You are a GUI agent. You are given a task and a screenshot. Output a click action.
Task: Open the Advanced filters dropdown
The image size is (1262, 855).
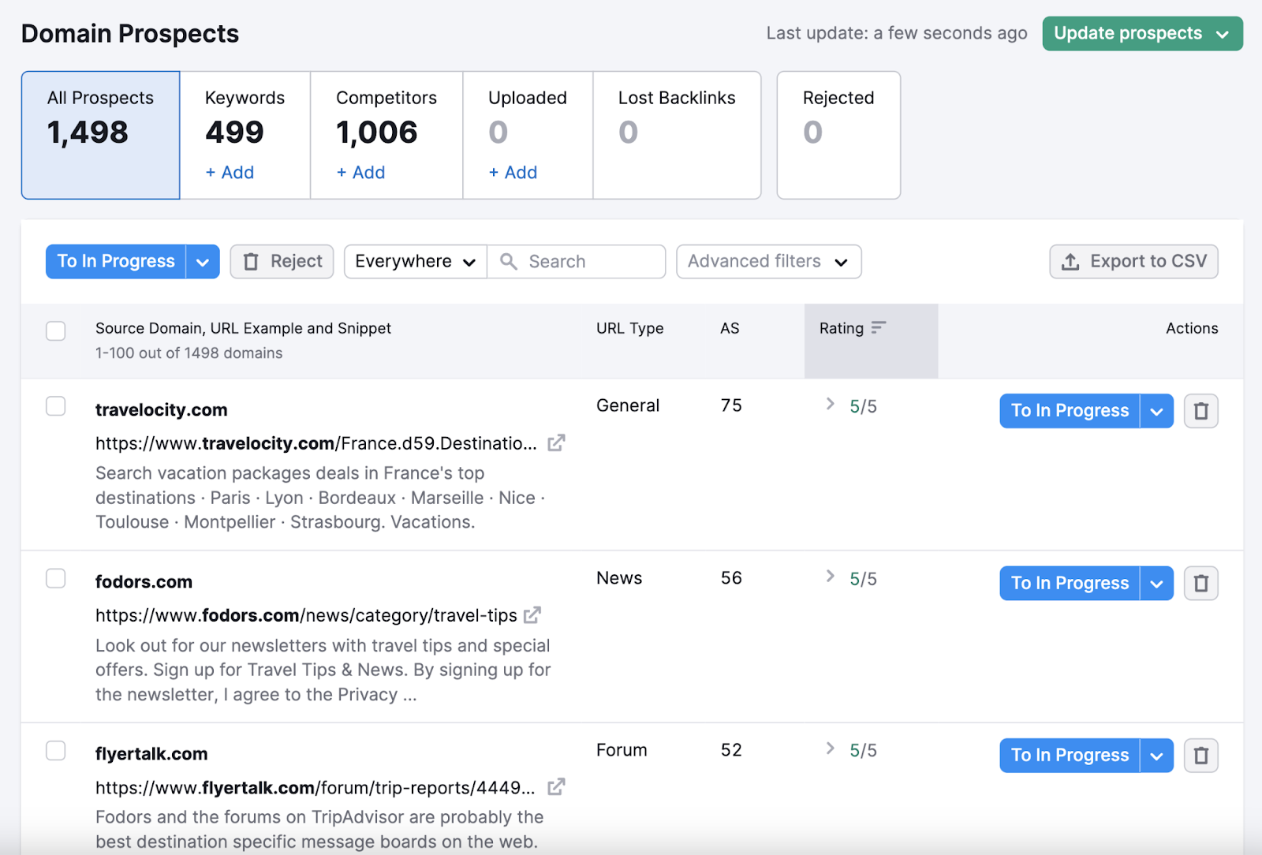click(767, 261)
